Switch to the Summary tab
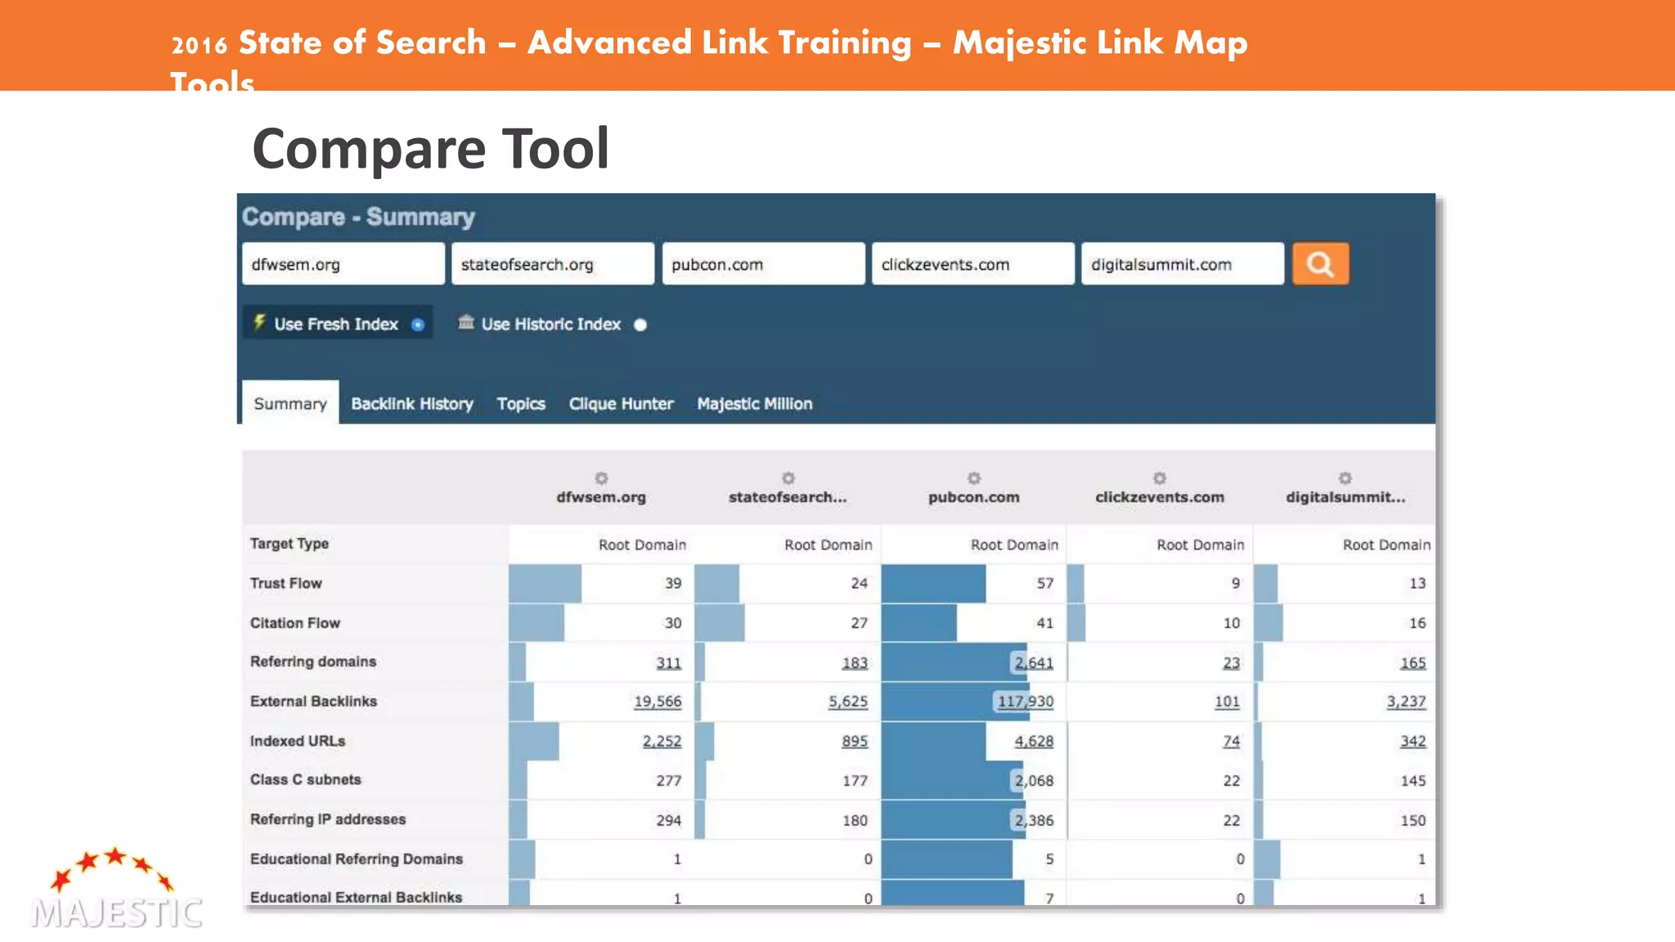 [290, 403]
